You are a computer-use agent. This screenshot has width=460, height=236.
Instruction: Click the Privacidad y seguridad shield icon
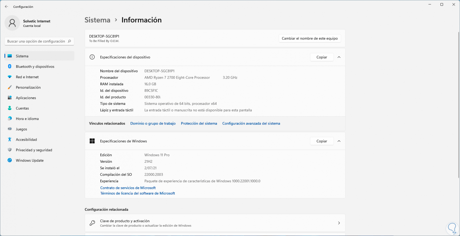point(10,150)
